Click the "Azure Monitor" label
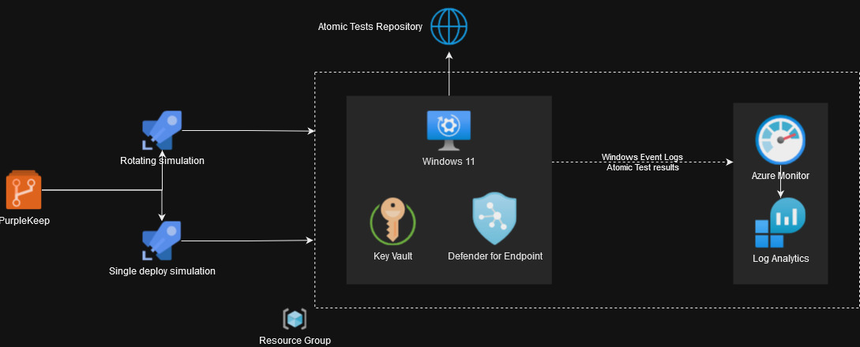This screenshot has height=347, width=860. coord(780,176)
